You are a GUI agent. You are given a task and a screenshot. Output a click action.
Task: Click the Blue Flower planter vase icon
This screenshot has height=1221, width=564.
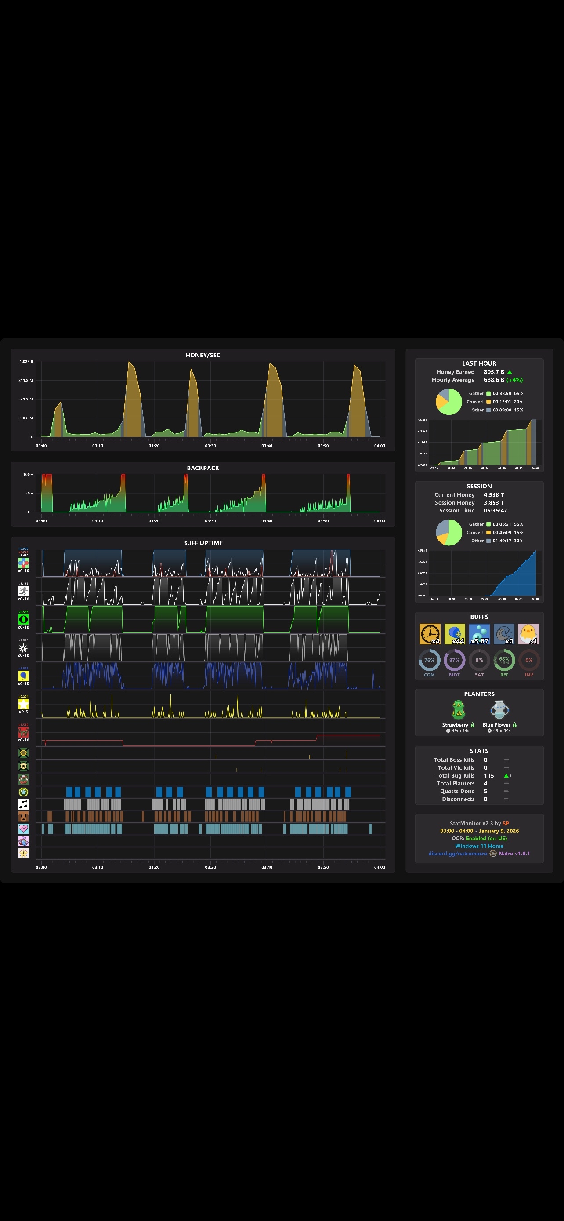(x=499, y=710)
